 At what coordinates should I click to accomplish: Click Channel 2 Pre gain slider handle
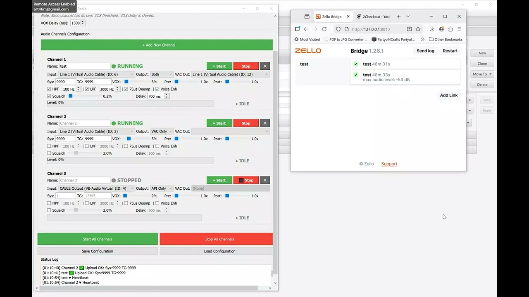click(x=176, y=139)
